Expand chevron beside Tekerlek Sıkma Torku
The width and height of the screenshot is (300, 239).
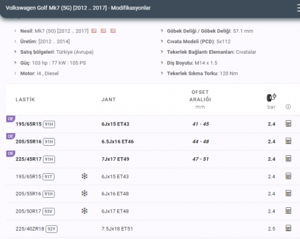pos(162,73)
